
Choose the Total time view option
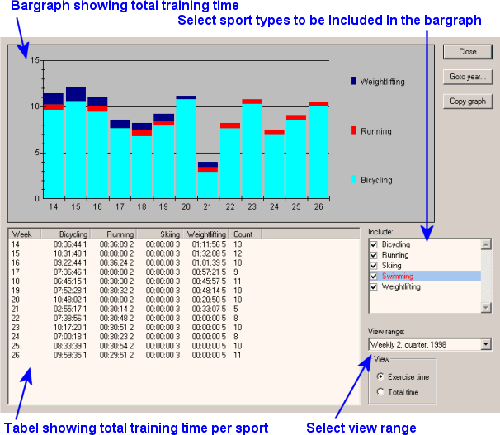pyautogui.click(x=380, y=391)
